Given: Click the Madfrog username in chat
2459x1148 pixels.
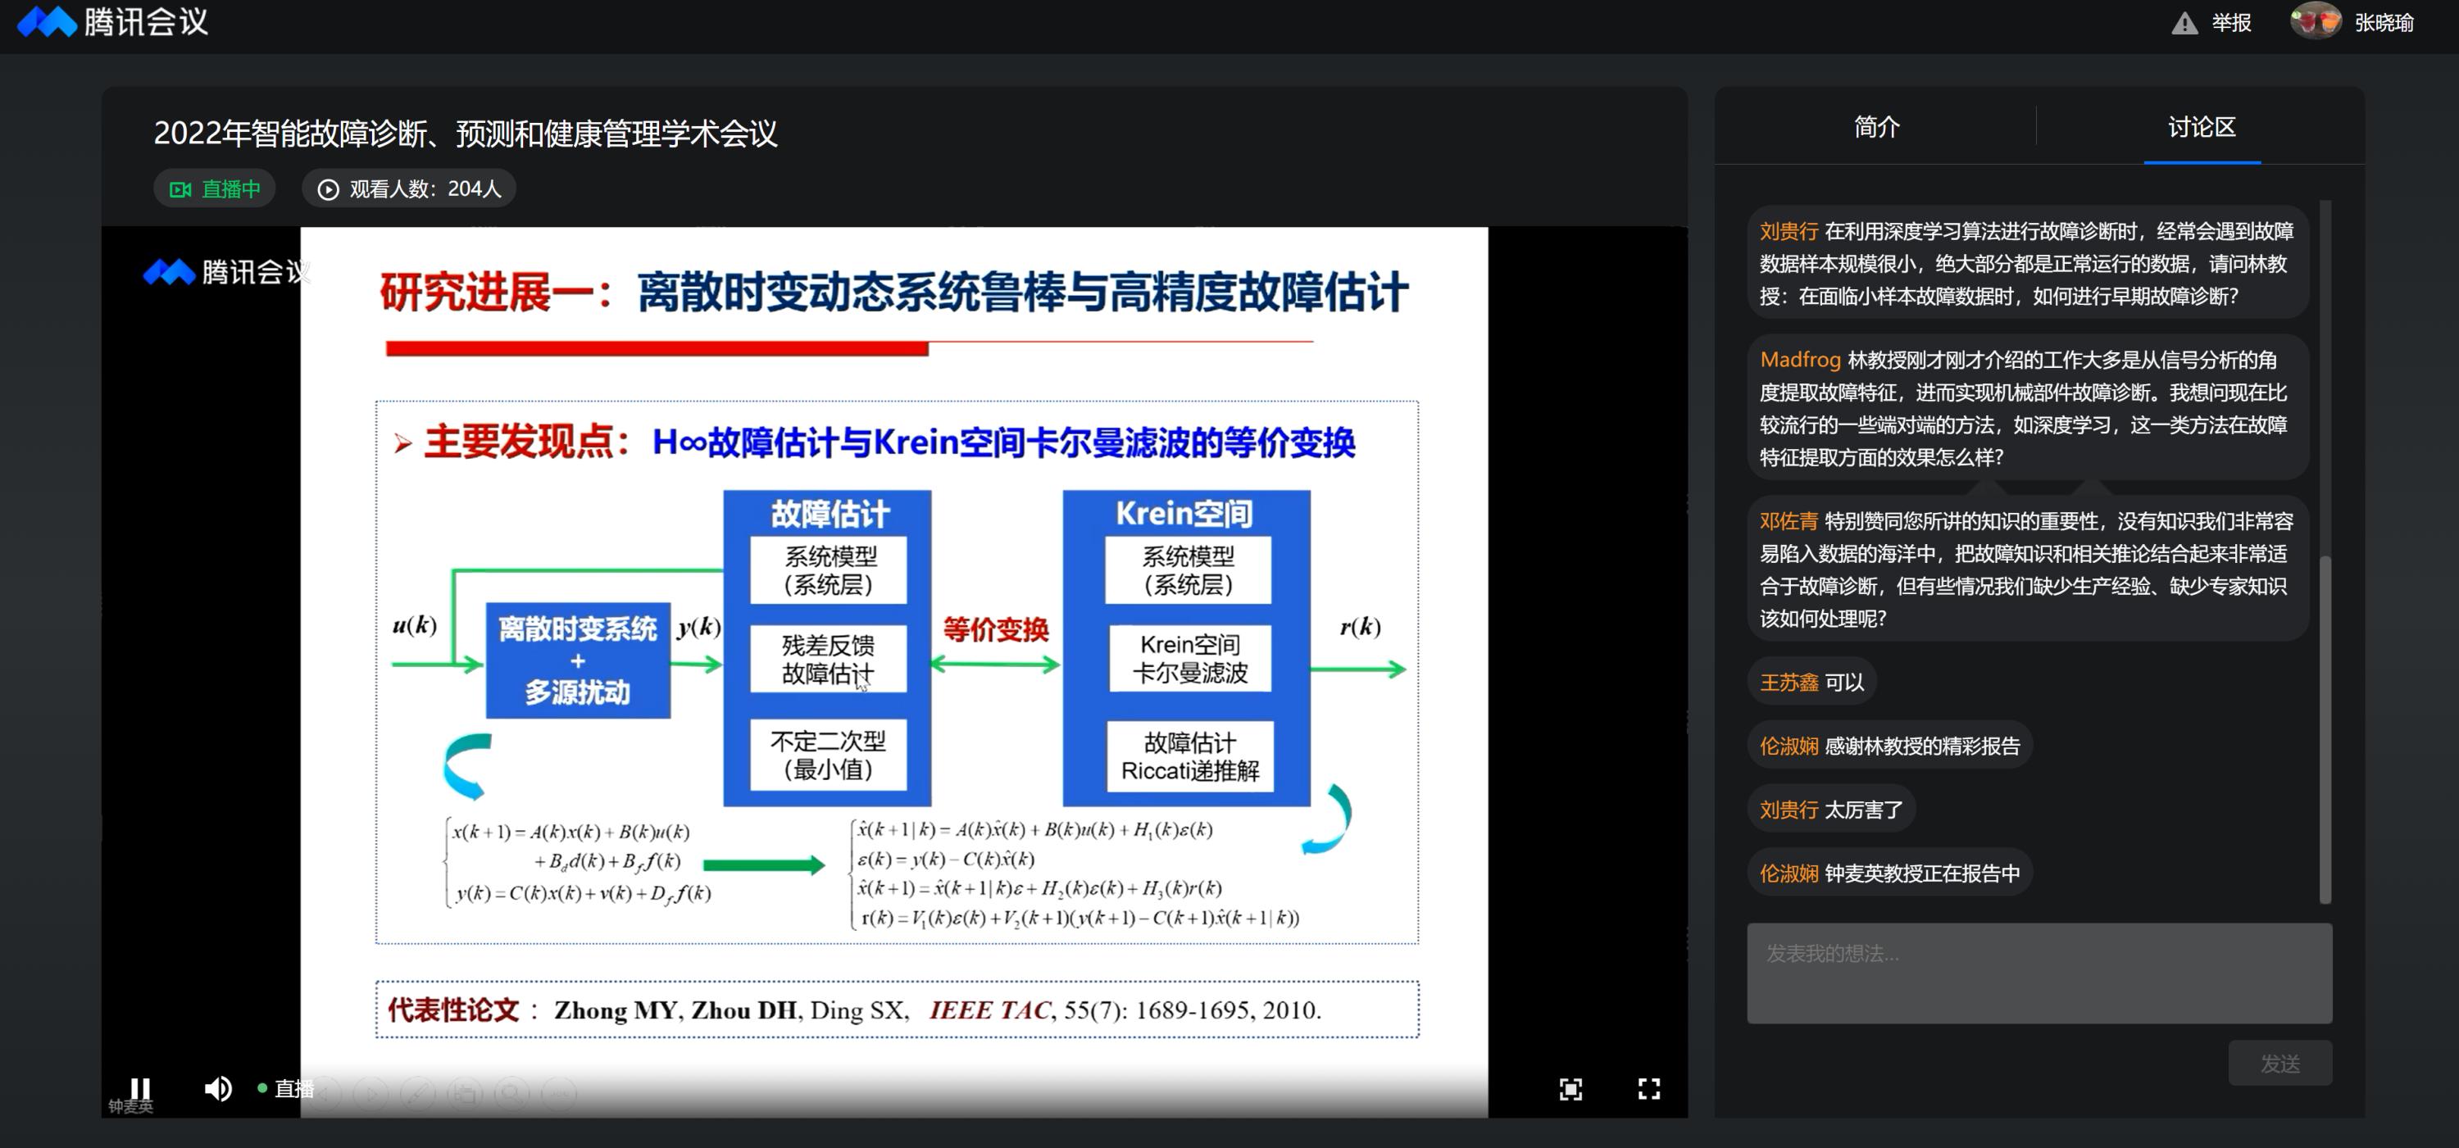Looking at the screenshot, I should click(x=1799, y=360).
